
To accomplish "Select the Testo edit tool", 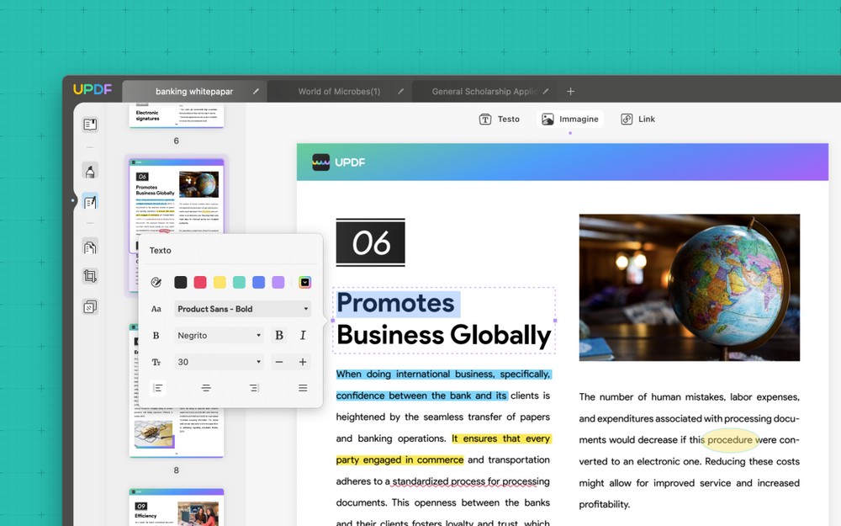I will (500, 120).
